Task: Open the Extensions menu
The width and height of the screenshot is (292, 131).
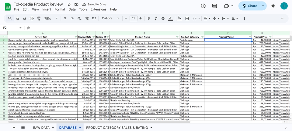Action: point(99,9)
